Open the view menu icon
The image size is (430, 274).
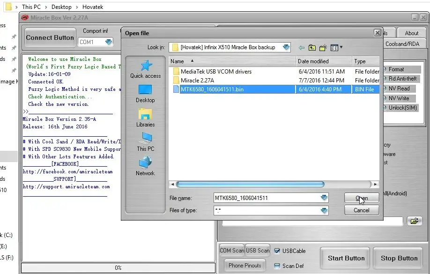(336, 48)
